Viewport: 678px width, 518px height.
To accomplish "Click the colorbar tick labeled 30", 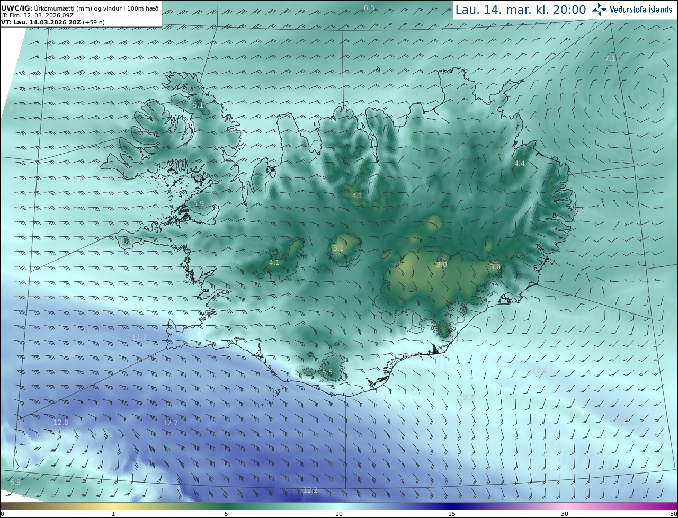I will click(x=565, y=514).
